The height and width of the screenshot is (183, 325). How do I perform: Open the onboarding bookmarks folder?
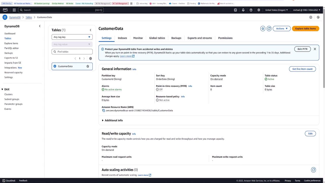tap(142, 4)
